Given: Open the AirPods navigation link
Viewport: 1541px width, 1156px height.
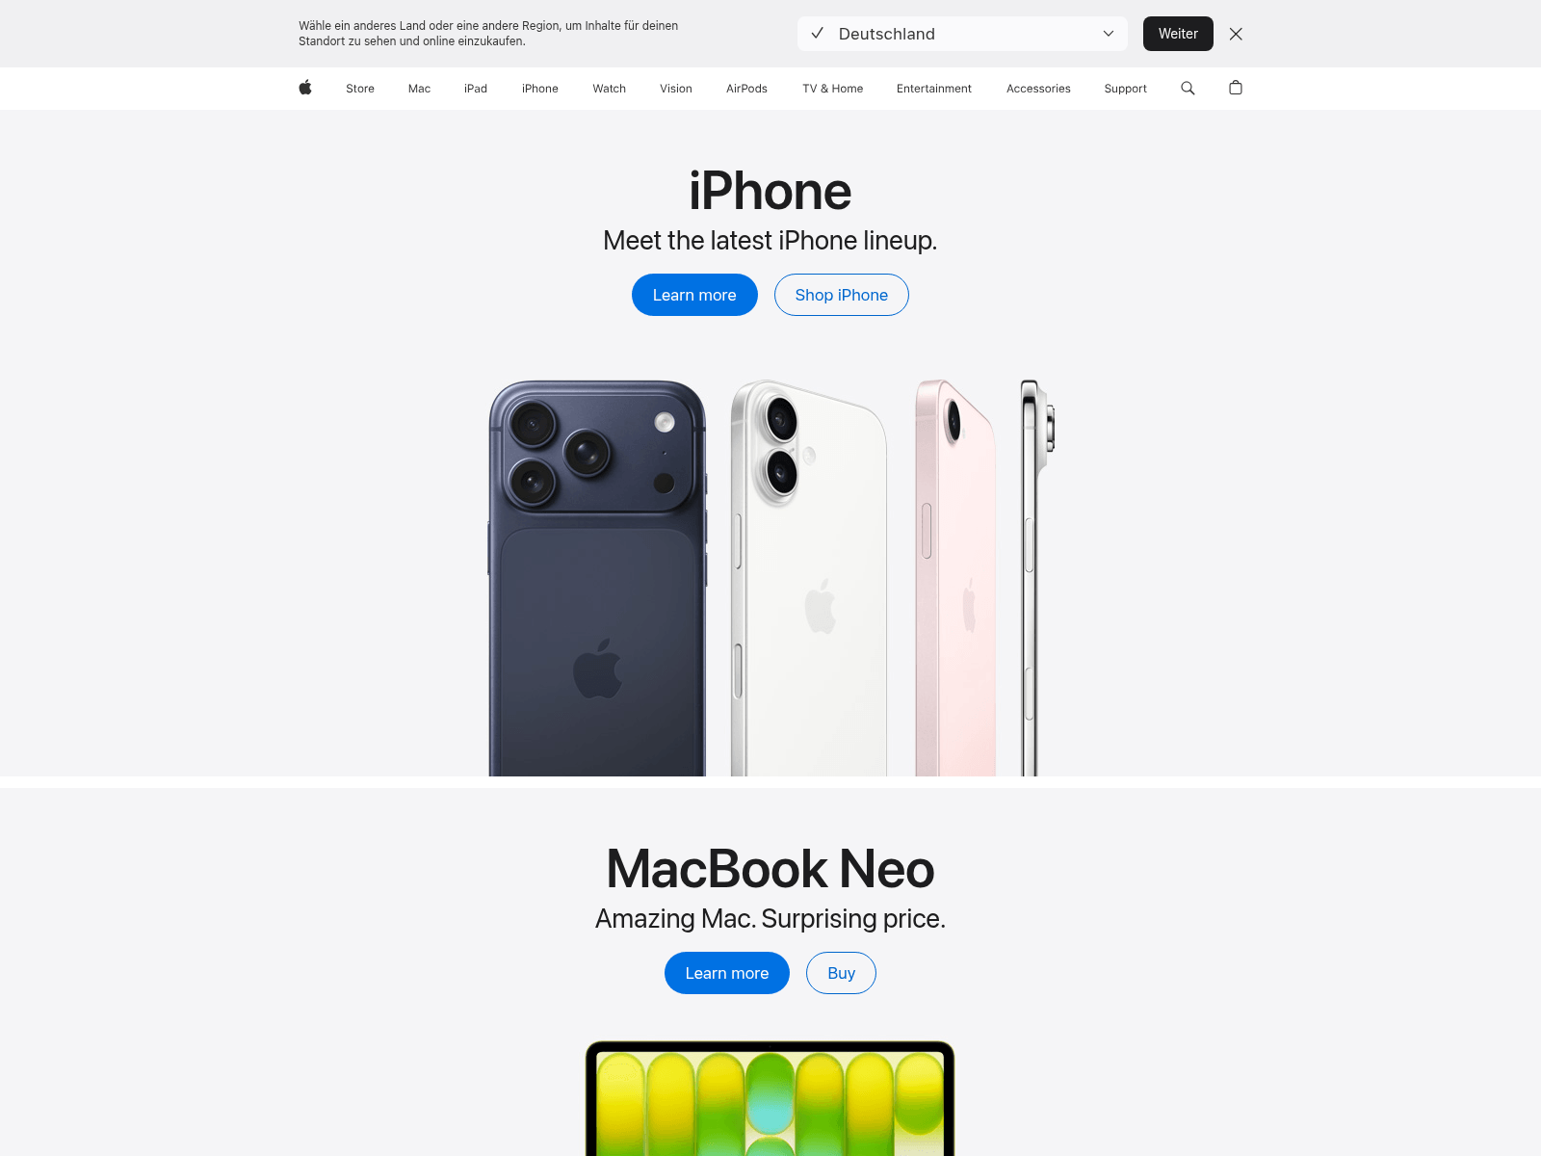Looking at the screenshot, I should click(746, 89).
